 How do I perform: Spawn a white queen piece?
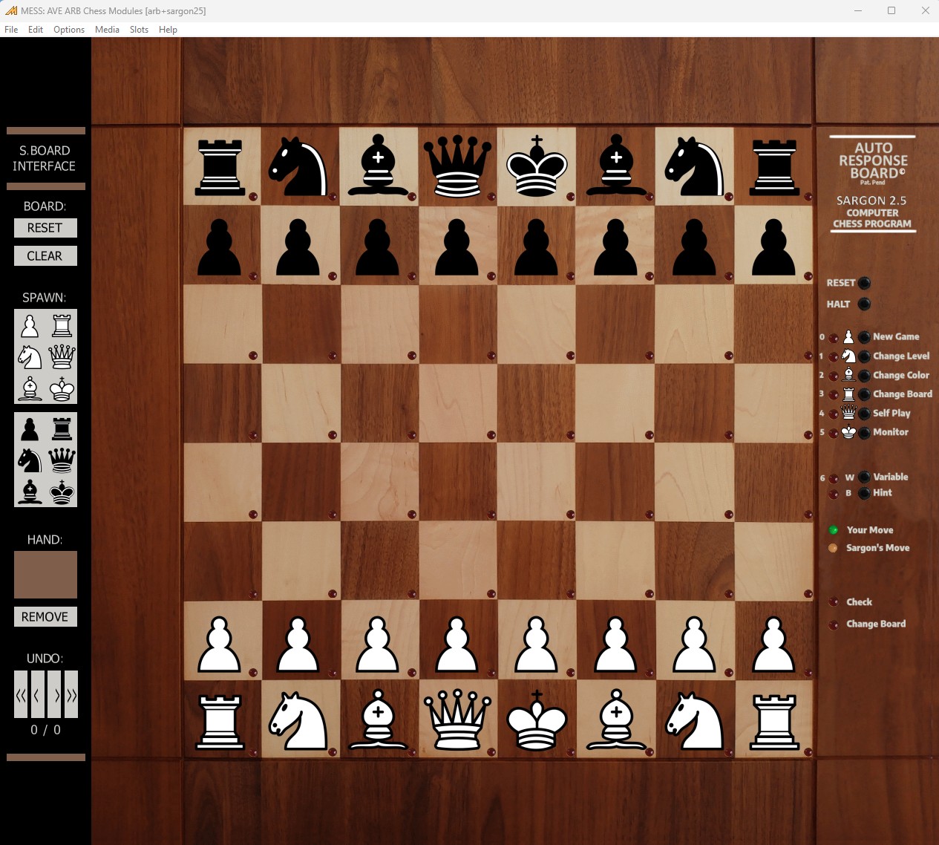[x=62, y=357]
